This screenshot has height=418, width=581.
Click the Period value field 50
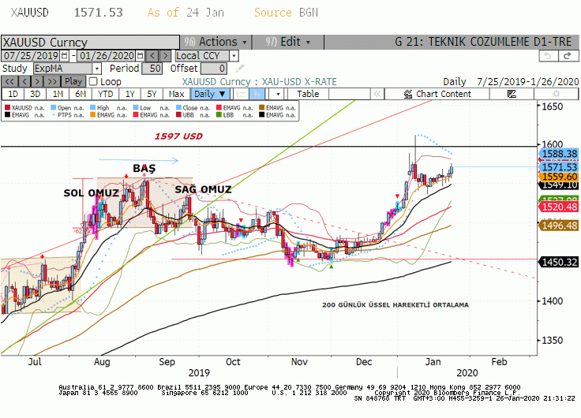152,69
